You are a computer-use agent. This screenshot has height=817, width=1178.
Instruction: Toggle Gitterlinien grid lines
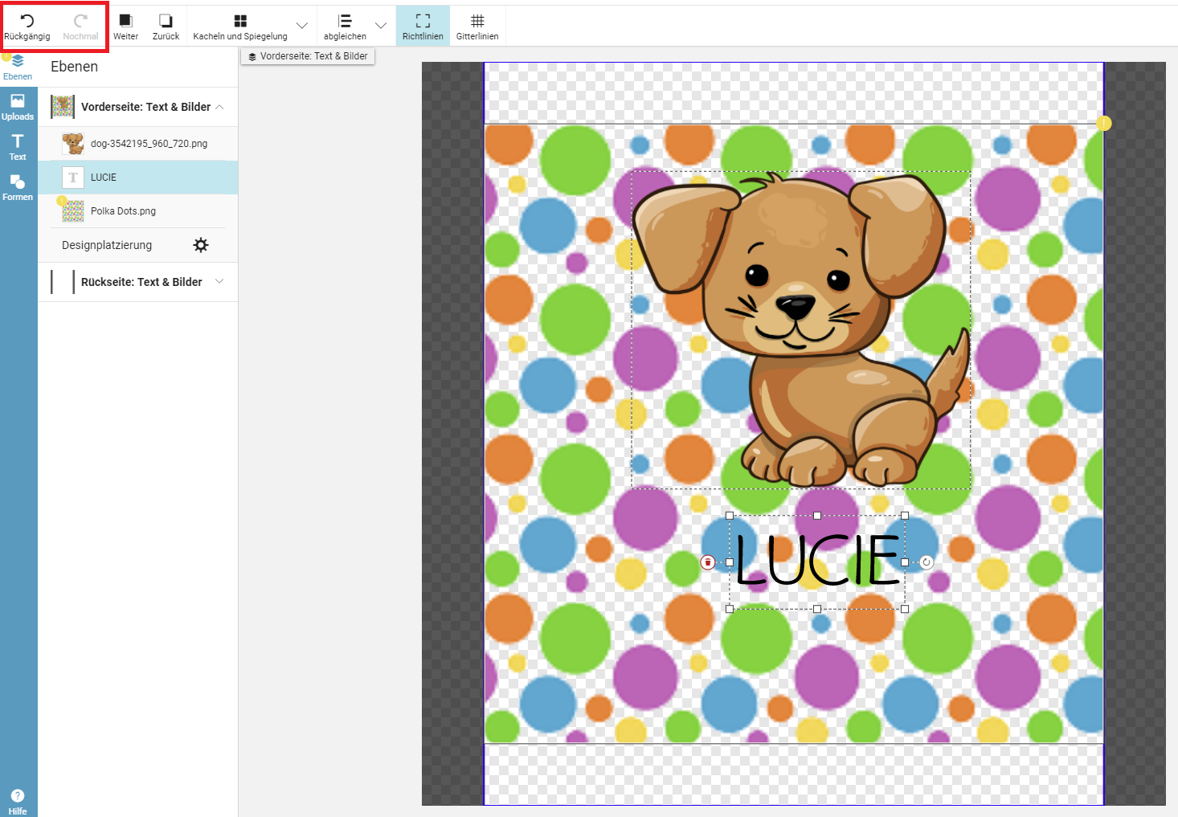477,27
